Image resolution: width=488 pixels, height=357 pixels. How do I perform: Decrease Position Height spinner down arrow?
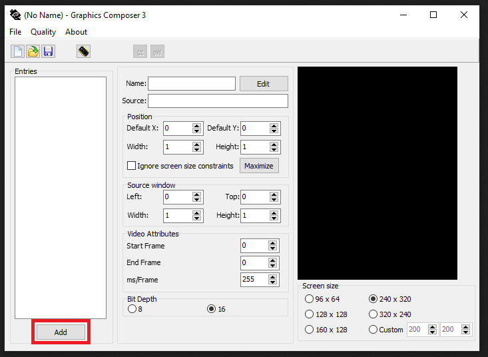point(274,150)
